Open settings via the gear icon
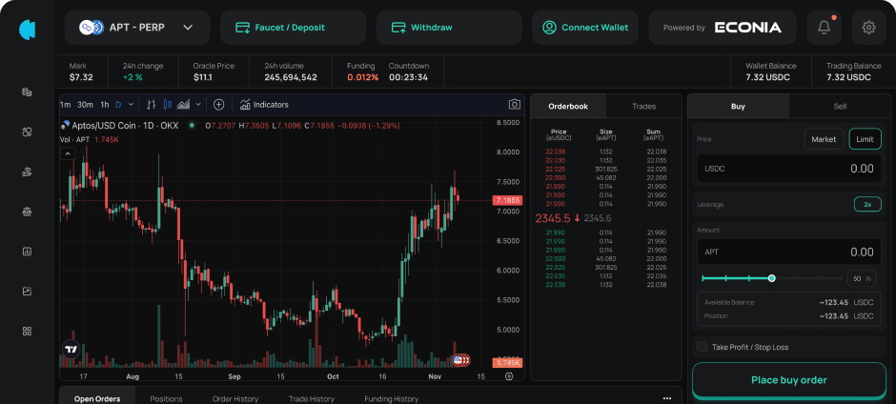 tap(868, 28)
